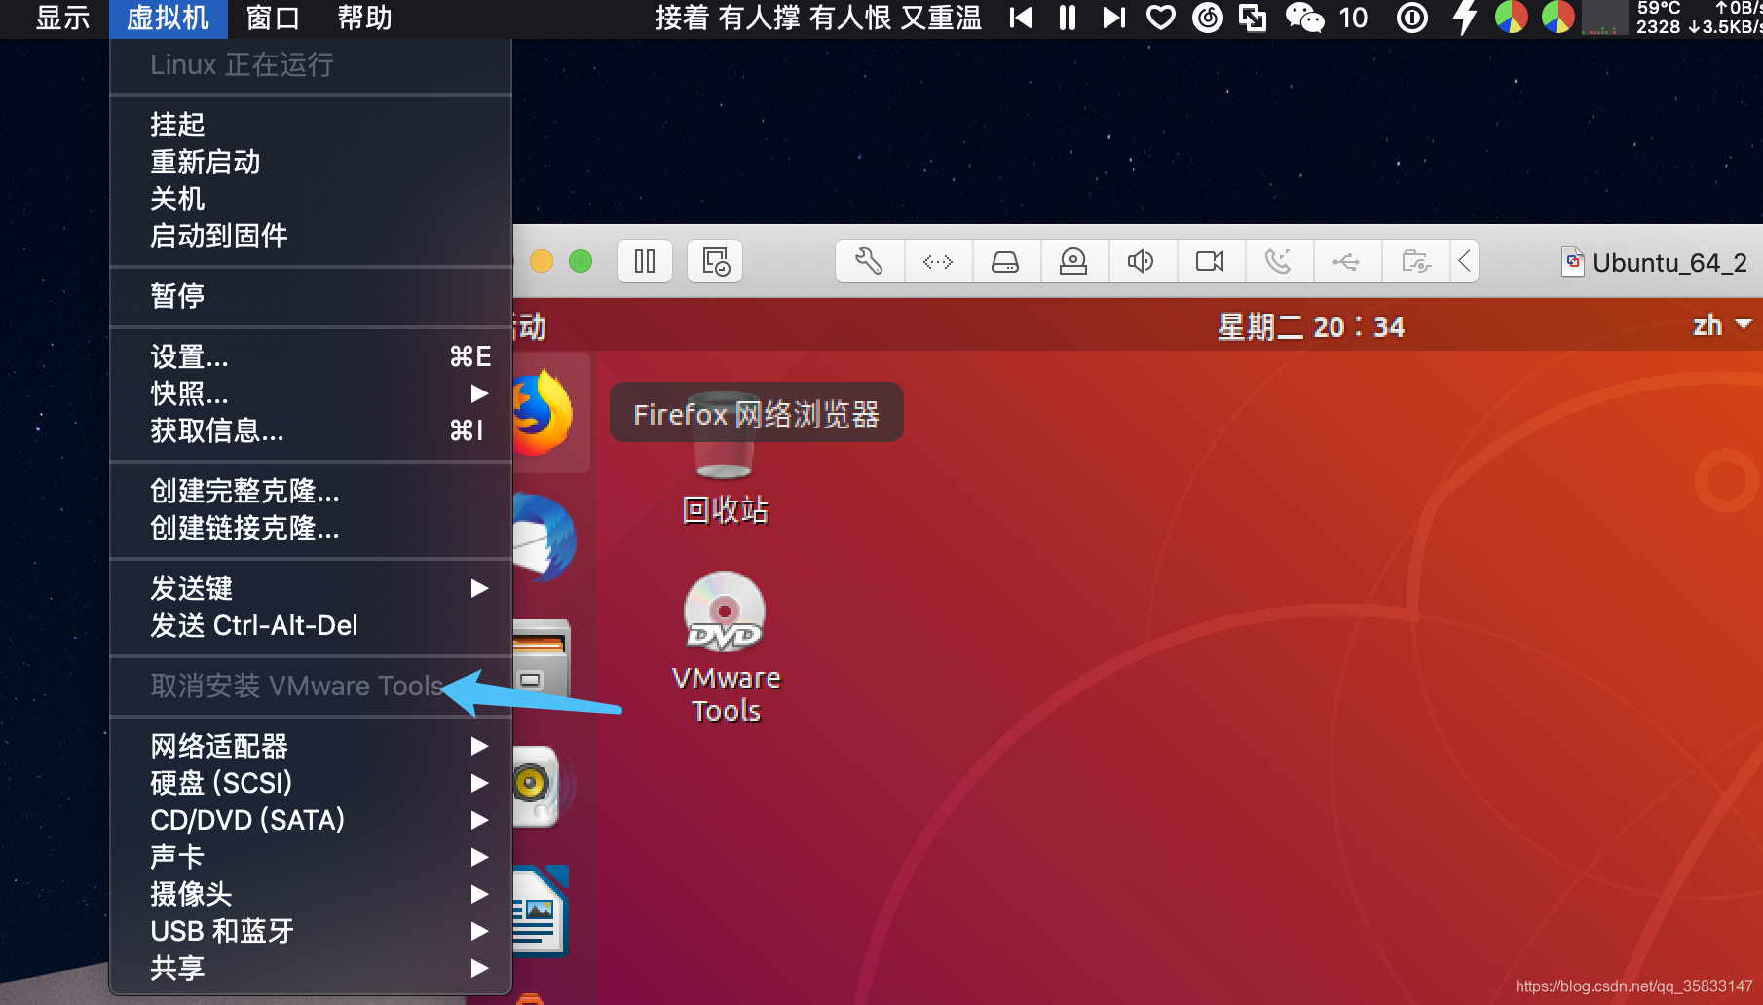1763x1005 pixels.
Task: Open Firefox 网络浏览器 on the Ubuntu desktop
Action: pos(542,413)
